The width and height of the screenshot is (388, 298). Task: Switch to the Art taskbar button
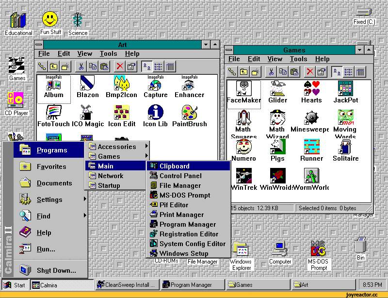(x=323, y=285)
